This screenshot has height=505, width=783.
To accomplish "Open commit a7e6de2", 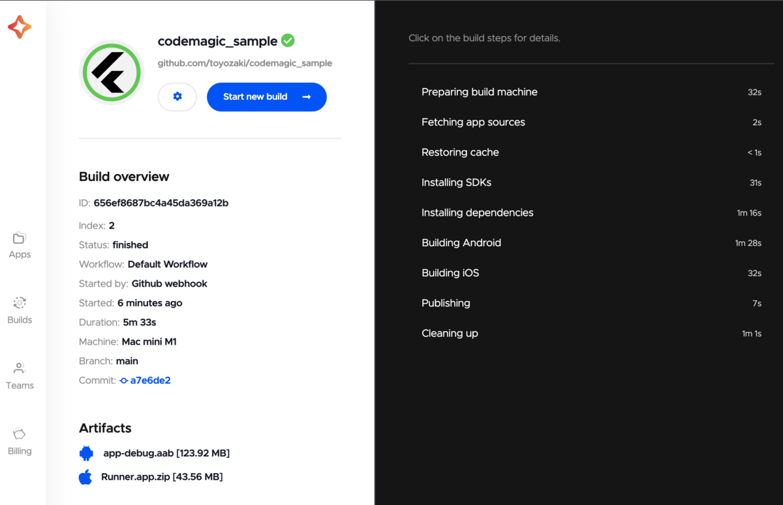I will tap(151, 380).
